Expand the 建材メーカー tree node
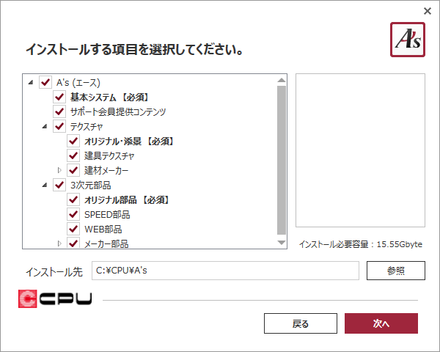Screen dimensions: 440x352 (59, 170)
